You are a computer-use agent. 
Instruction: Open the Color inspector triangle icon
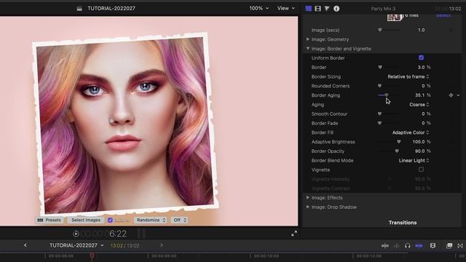pos(327,9)
